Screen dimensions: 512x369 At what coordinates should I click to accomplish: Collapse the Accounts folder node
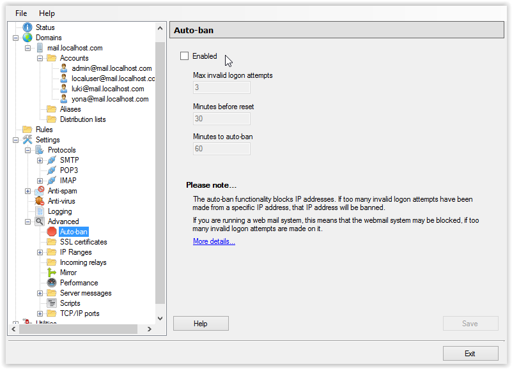point(40,58)
